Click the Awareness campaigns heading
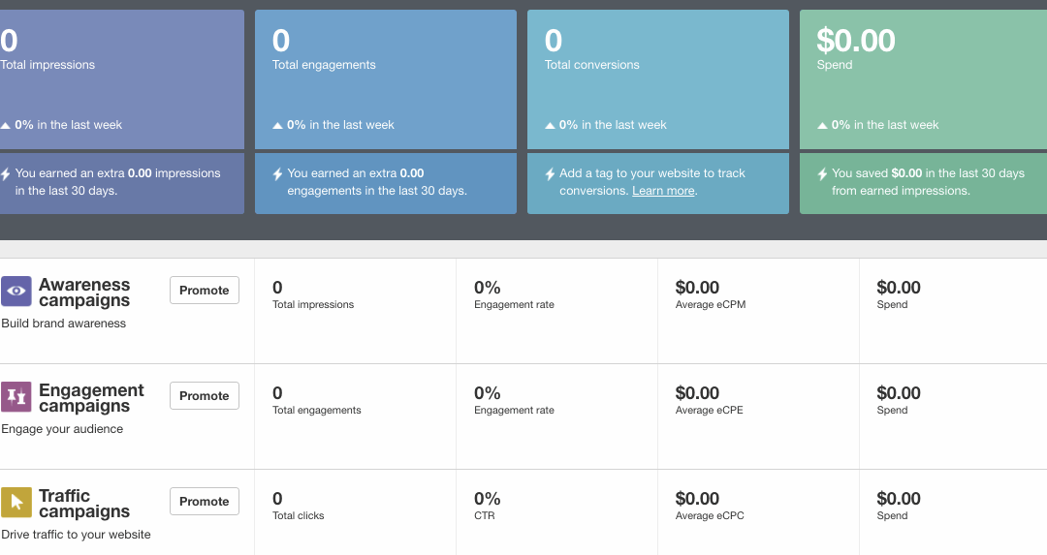1047x555 pixels. [x=84, y=293]
